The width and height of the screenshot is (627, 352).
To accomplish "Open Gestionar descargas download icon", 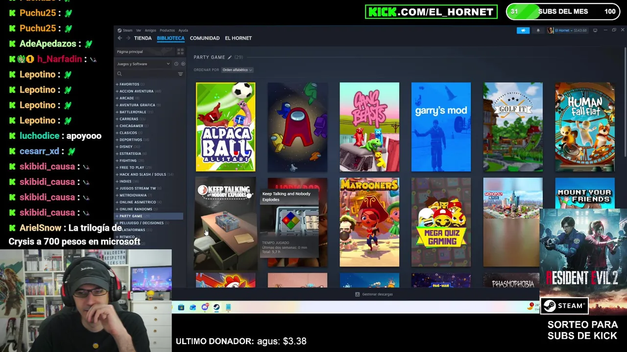I will [357, 294].
